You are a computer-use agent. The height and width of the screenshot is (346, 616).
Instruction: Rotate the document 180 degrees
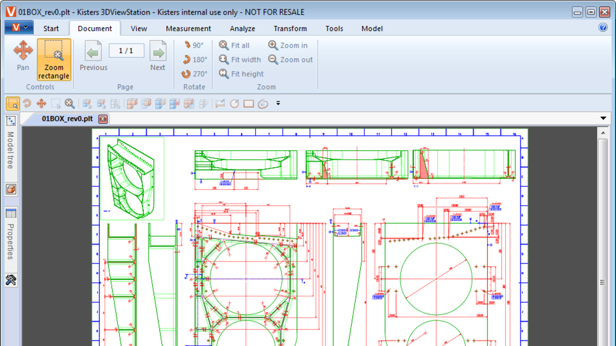[195, 60]
